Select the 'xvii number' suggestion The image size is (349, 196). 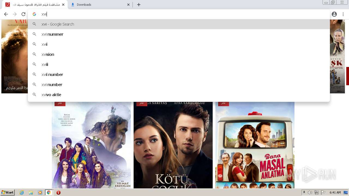pyautogui.click(x=179, y=75)
